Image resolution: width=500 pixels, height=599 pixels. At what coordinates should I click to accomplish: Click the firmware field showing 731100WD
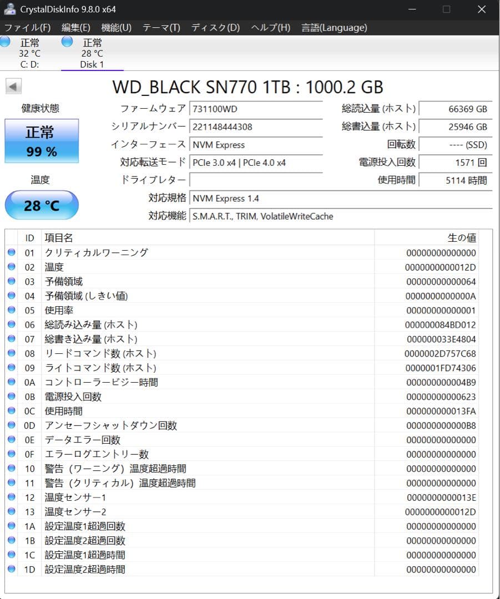click(256, 109)
